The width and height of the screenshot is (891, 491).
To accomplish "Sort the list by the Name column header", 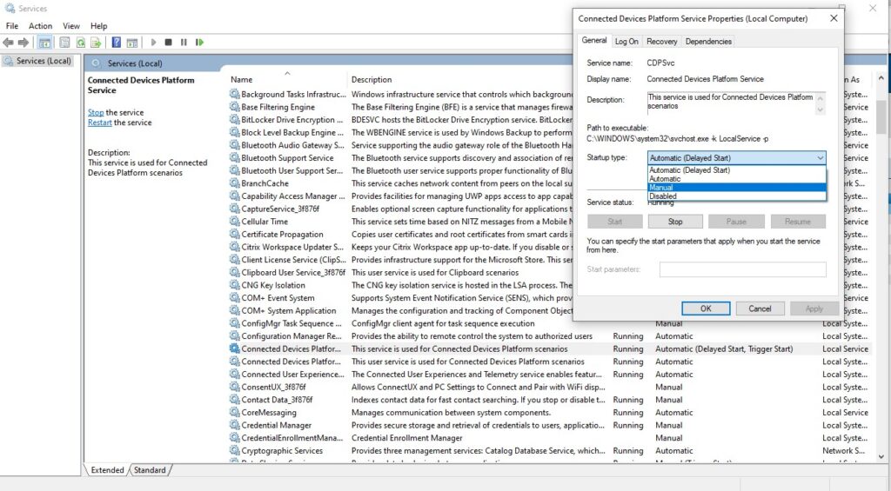I will click(242, 80).
